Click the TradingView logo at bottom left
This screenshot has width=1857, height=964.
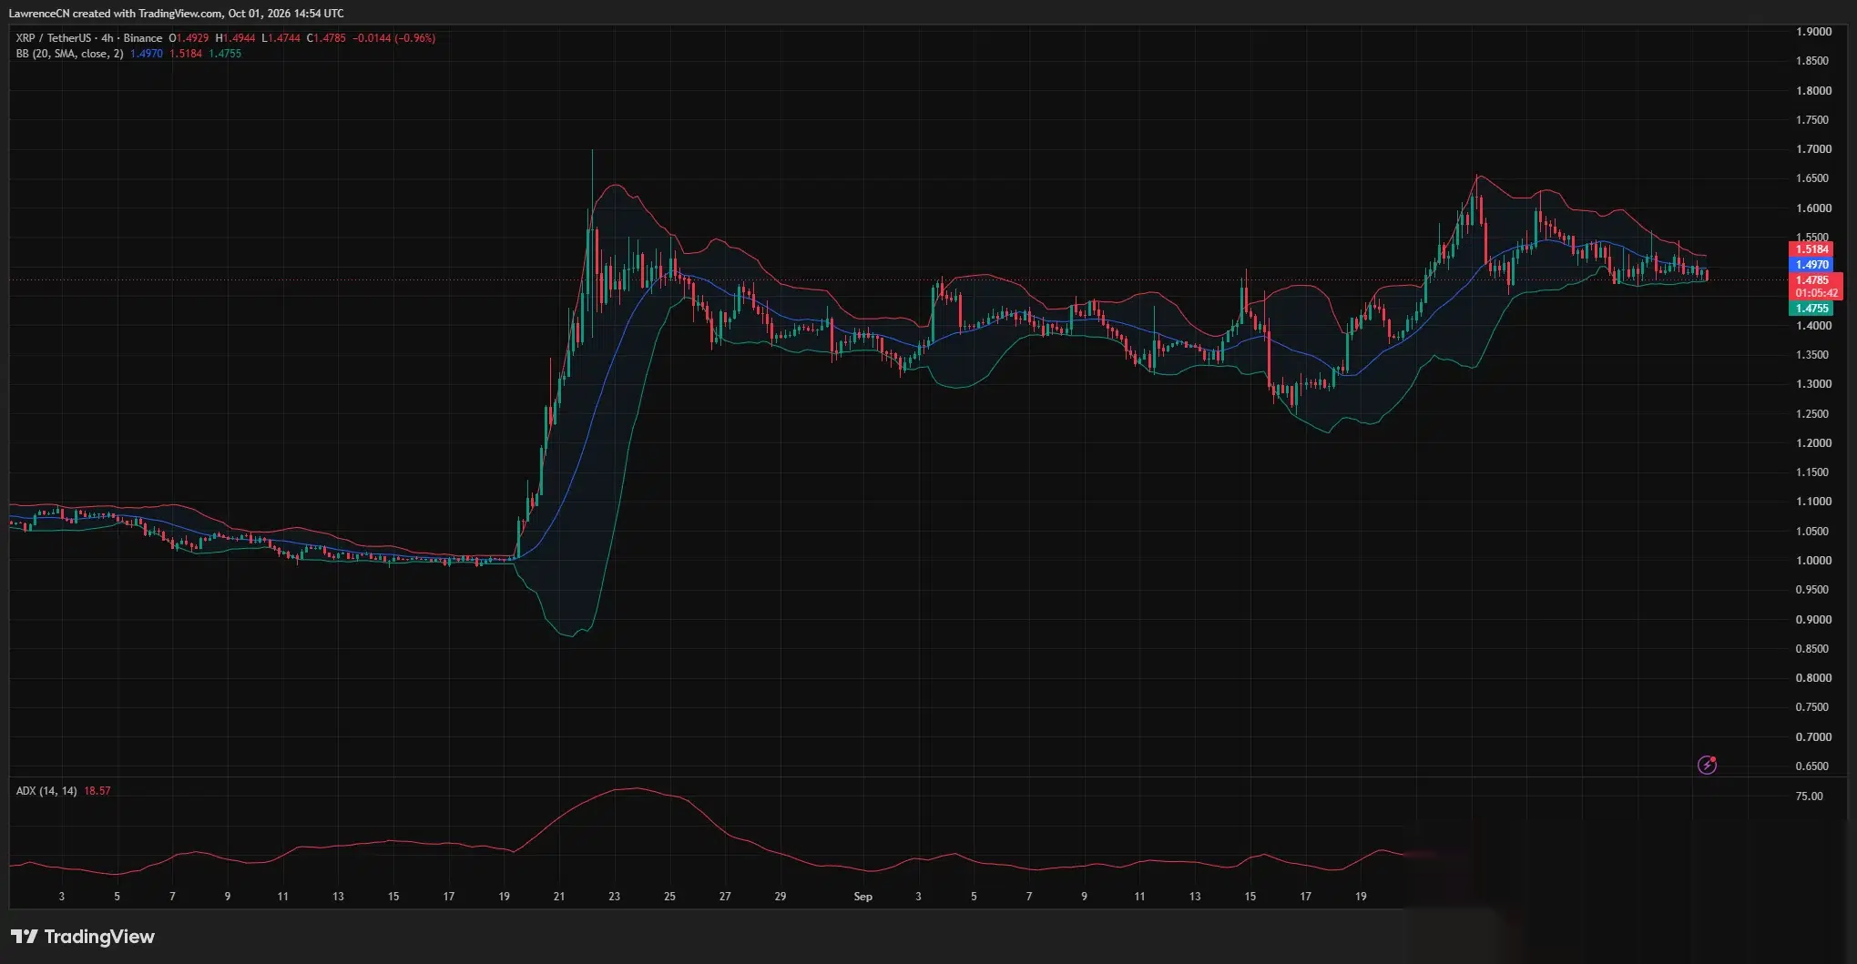[x=83, y=937]
